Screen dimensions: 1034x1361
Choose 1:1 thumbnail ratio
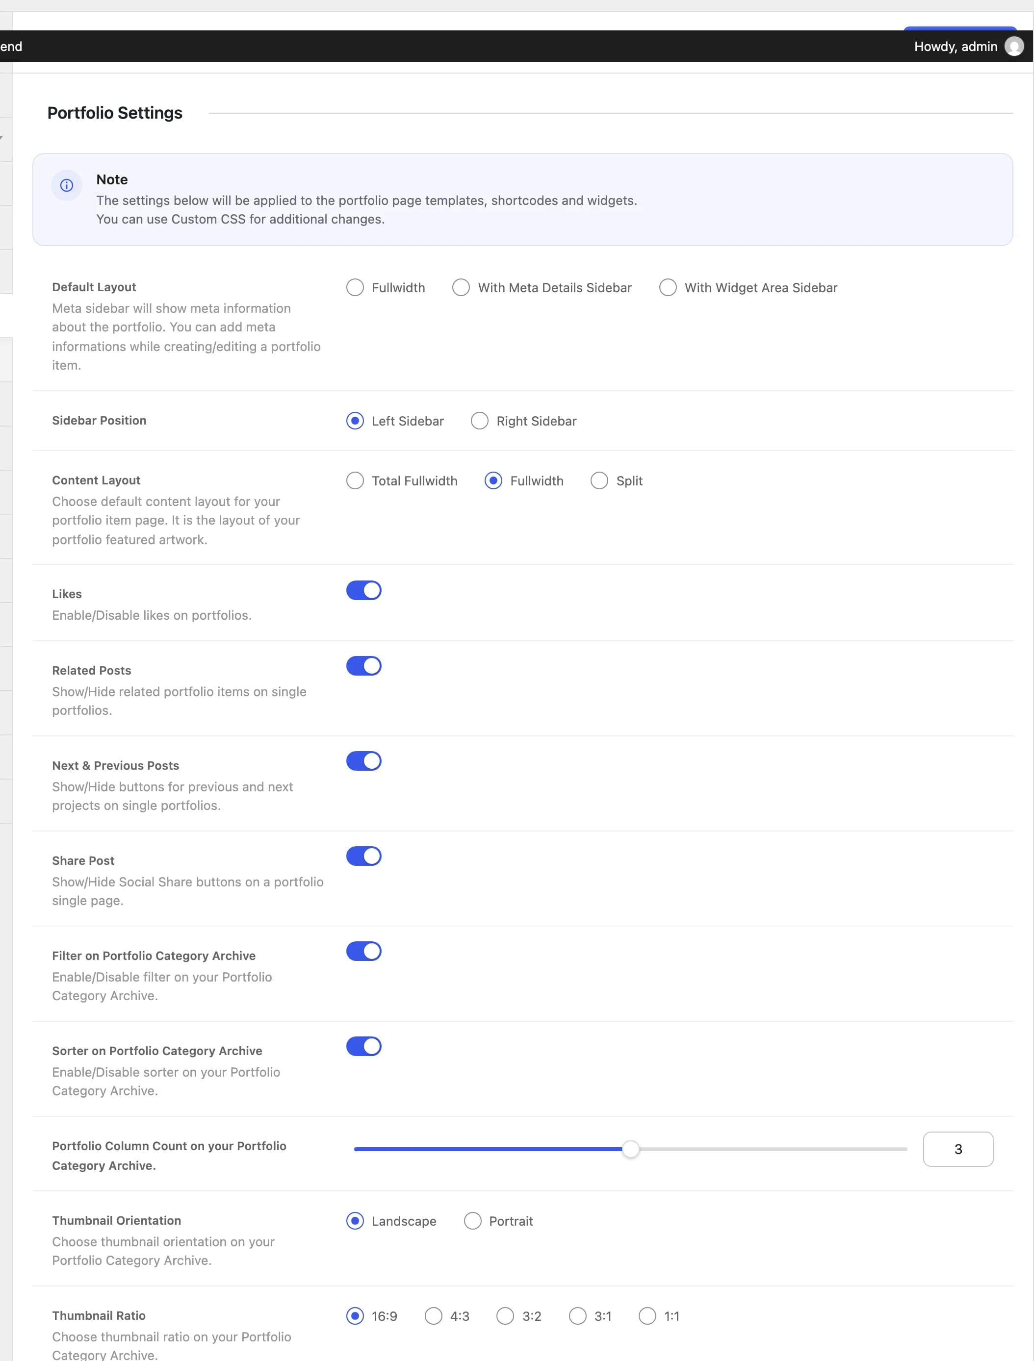(x=647, y=1316)
